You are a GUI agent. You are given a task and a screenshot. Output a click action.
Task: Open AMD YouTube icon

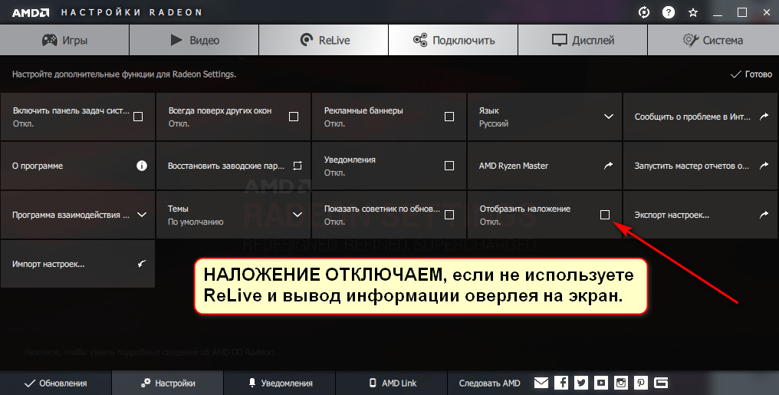point(601,383)
